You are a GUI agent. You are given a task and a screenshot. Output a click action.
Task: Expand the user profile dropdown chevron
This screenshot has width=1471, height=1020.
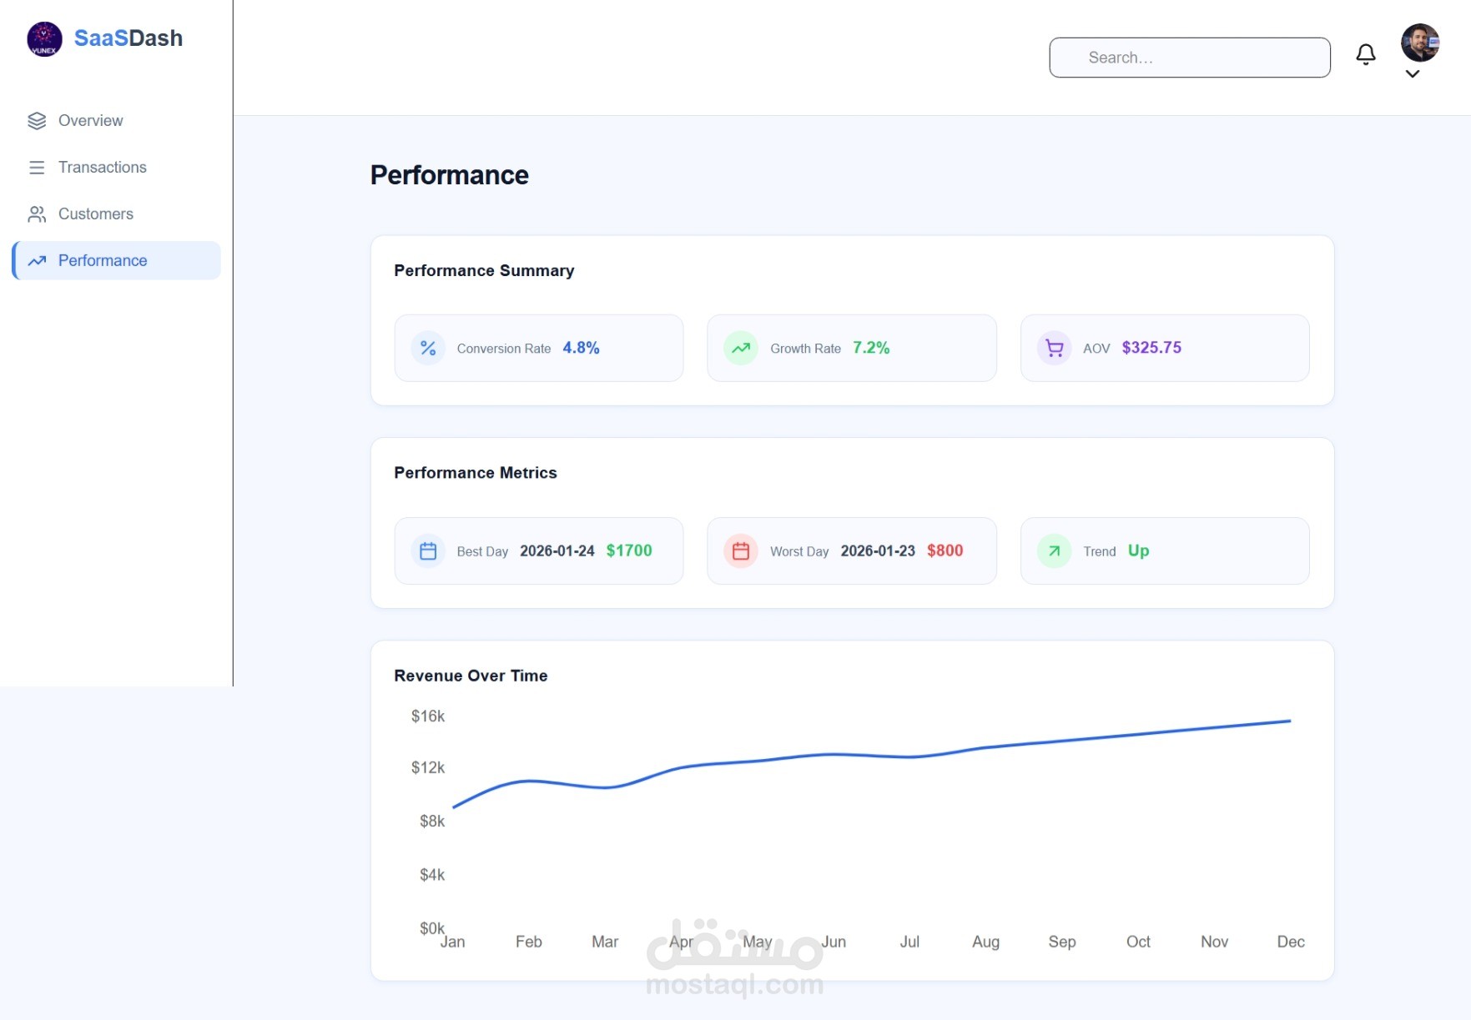click(1413, 74)
